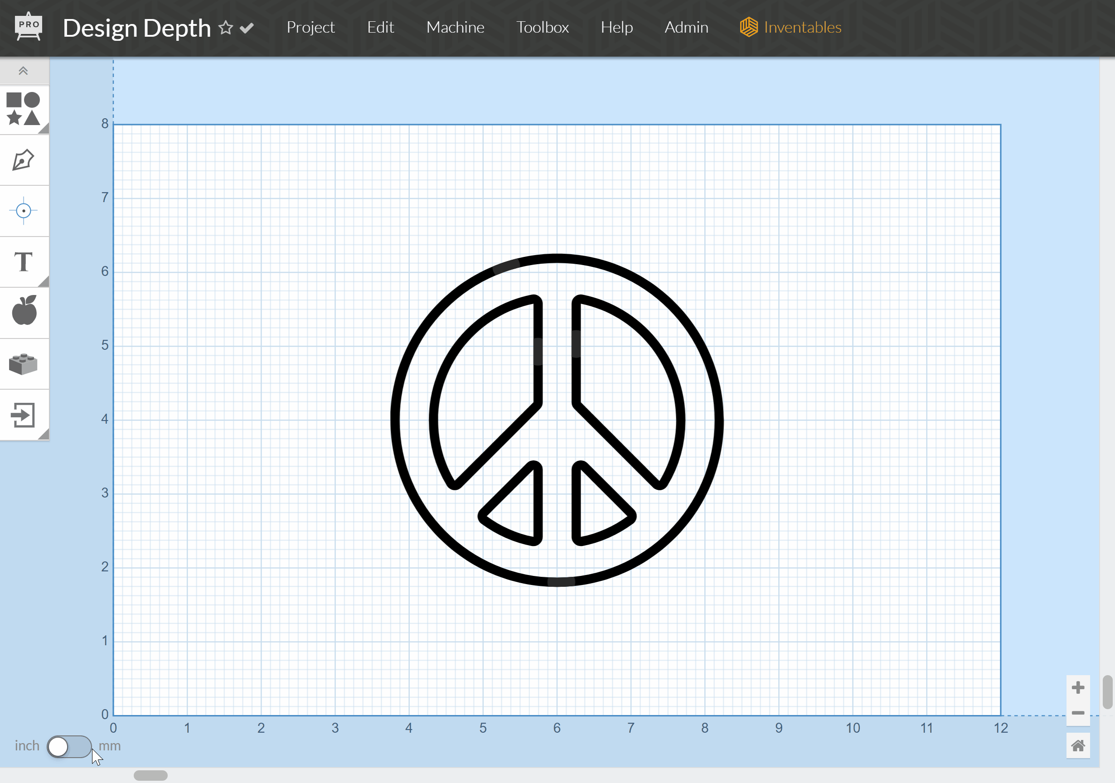This screenshot has height=783, width=1115.
Task: Zoom in with the plus button
Action: click(1078, 687)
